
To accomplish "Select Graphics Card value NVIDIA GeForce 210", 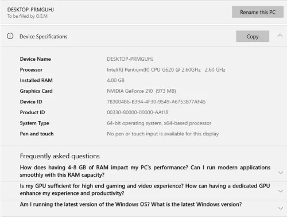I will pos(141,91).
